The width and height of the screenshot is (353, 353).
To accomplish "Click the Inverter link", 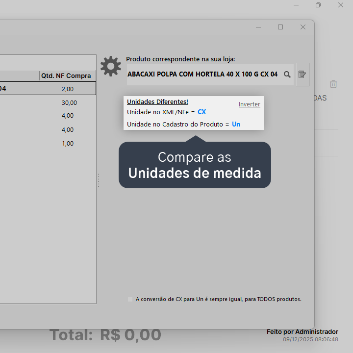I will 250,104.
